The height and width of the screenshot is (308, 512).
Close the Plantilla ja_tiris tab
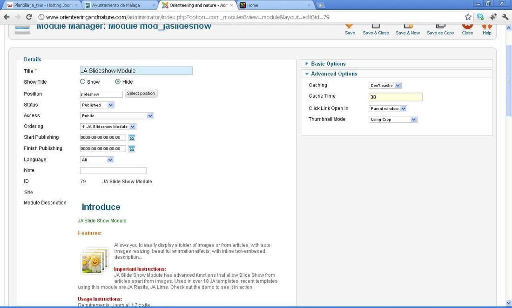(76, 5)
